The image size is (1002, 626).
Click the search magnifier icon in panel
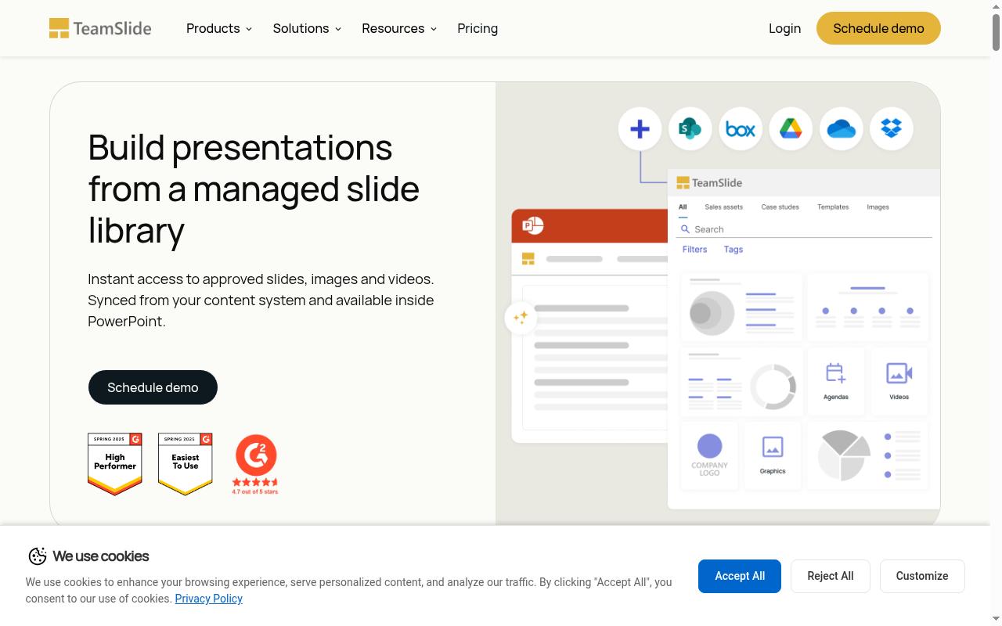685,229
